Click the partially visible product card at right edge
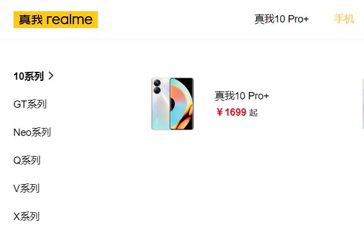The width and height of the screenshot is (364, 238). pyautogui.click(x=363, y=104)
